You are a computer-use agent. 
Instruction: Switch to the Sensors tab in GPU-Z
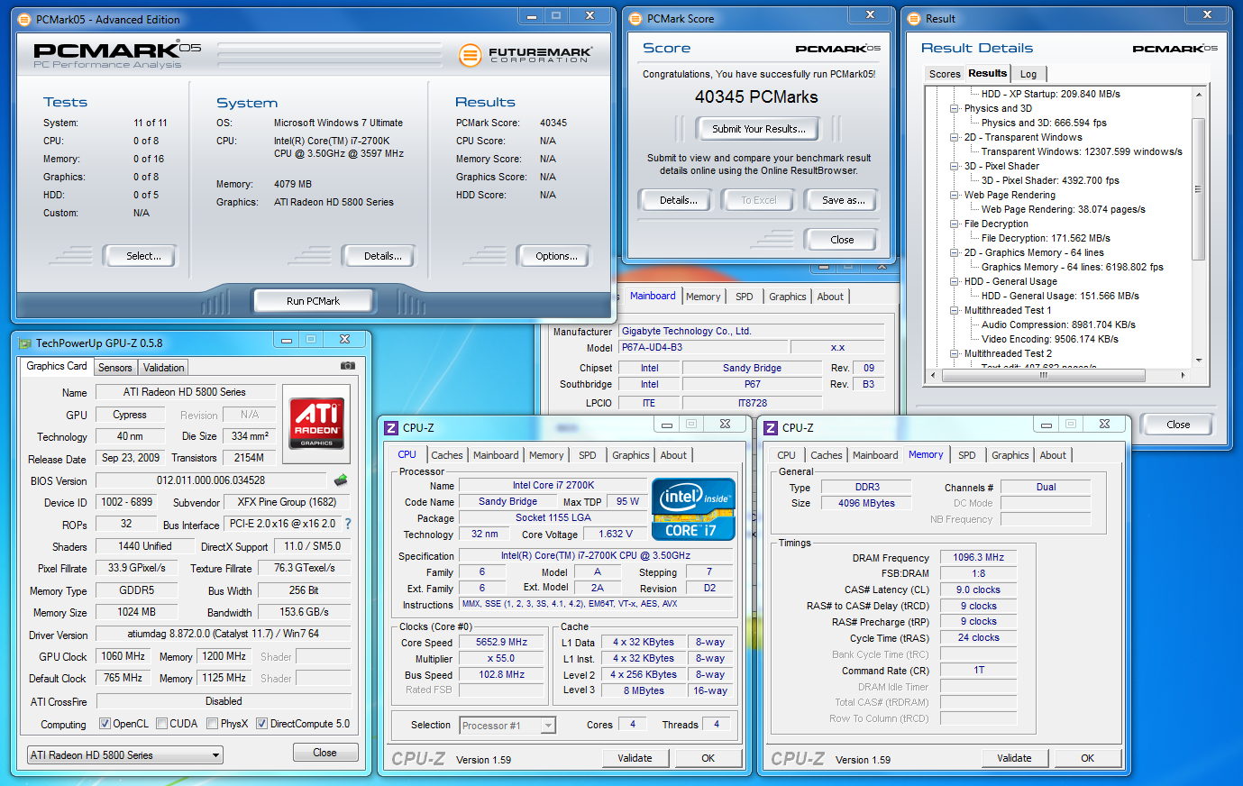115,368
